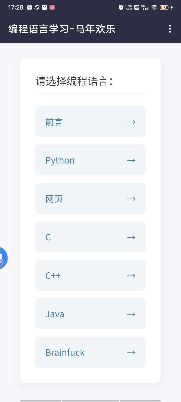Viewport: 181px width, 402px height.
Task: Open the 网页 web lesson
Action: tap(54, 199)
